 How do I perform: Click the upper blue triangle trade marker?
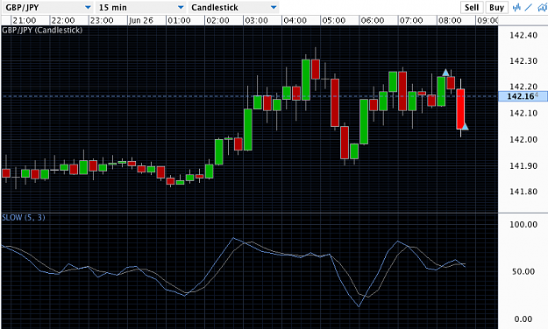[x=445, y=73]
